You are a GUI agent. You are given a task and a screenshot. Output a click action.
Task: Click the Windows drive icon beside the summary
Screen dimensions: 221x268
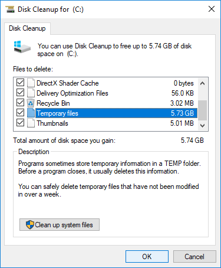(22, 47)
